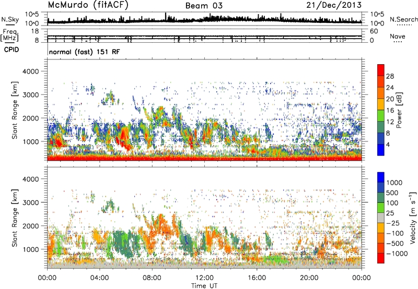Click the '08:00' time axis tick label
The width and height of the screenshot is (418, 289).
tap(152, 278)
